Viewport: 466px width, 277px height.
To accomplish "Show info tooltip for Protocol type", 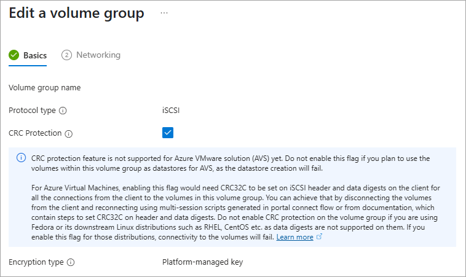I will tap(63, 111).
